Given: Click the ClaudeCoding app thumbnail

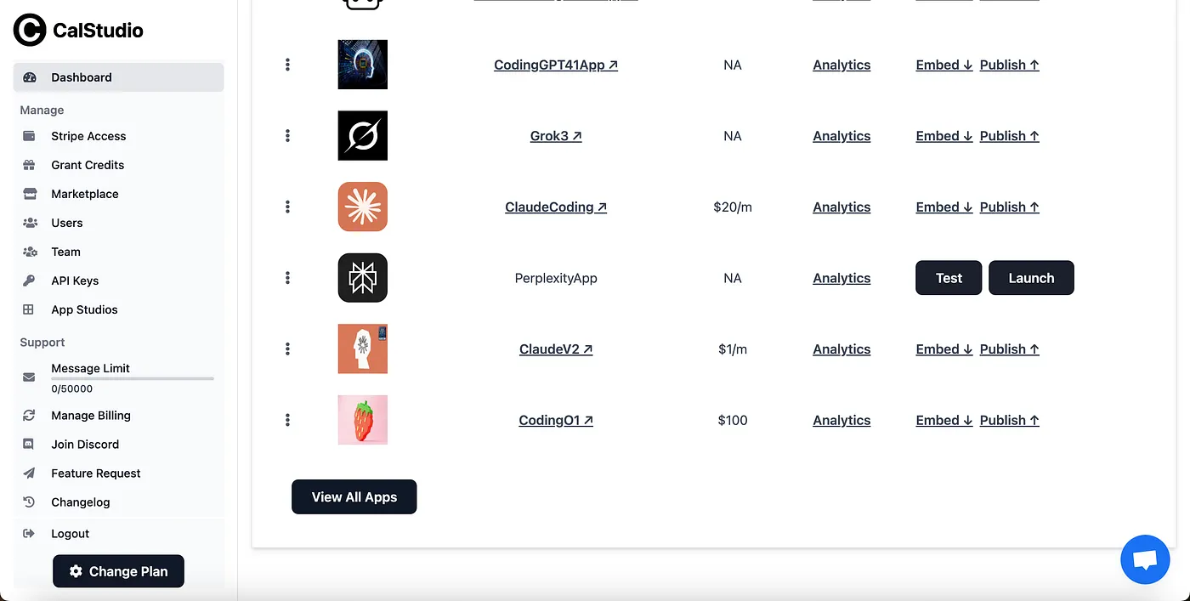Looking at the screenshot, I should click(362, 207).
